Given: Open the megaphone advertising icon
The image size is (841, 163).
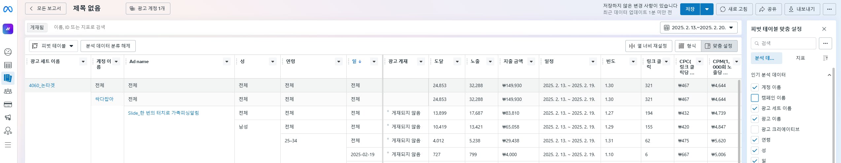Looking at the screenshot, I should tap(8, 118).
